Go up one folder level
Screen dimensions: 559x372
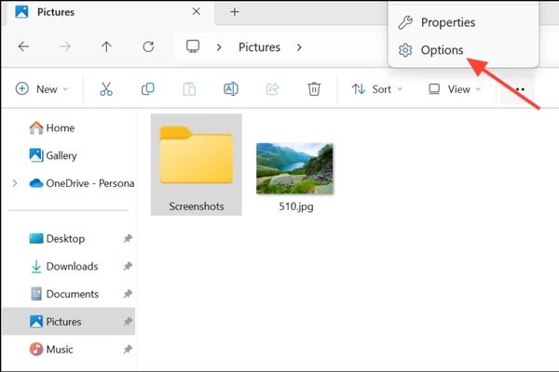(107, 46)
